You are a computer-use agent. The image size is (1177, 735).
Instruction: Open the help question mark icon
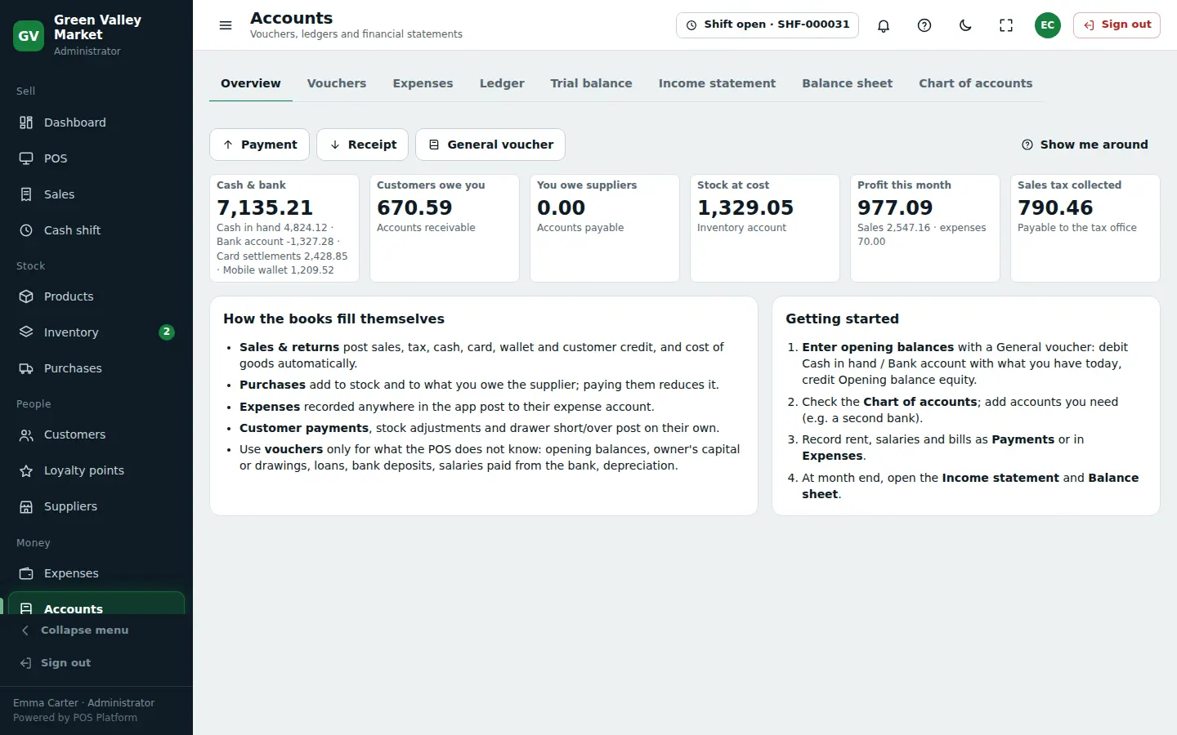(924, 25)
